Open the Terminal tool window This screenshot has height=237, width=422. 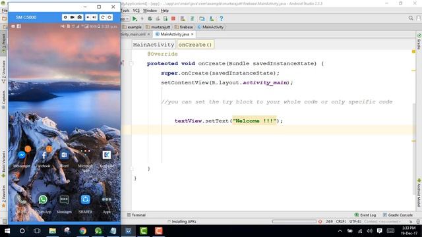coord(136,215)
